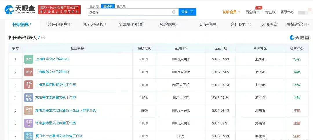Open 海南崇德里文化传媒合伙企业 link
This screenshot has width=313, height=140.
tap(66, 110)
